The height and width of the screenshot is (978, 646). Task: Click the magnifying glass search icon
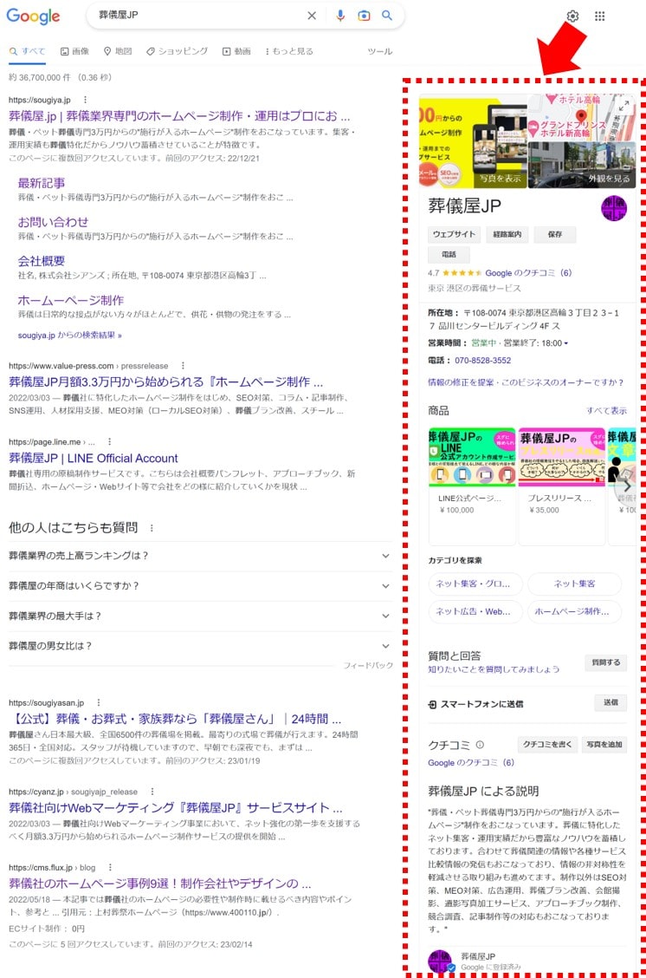(x=387, y=16)
